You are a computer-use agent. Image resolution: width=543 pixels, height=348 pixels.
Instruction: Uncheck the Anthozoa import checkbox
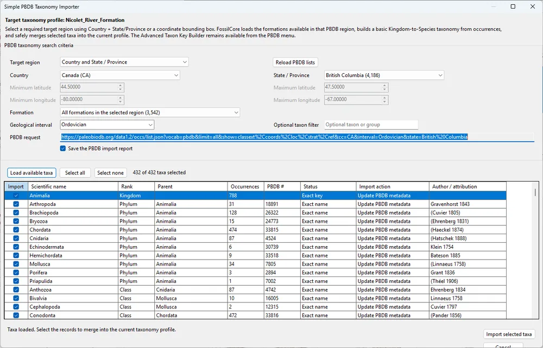click(x=16, y=289)
